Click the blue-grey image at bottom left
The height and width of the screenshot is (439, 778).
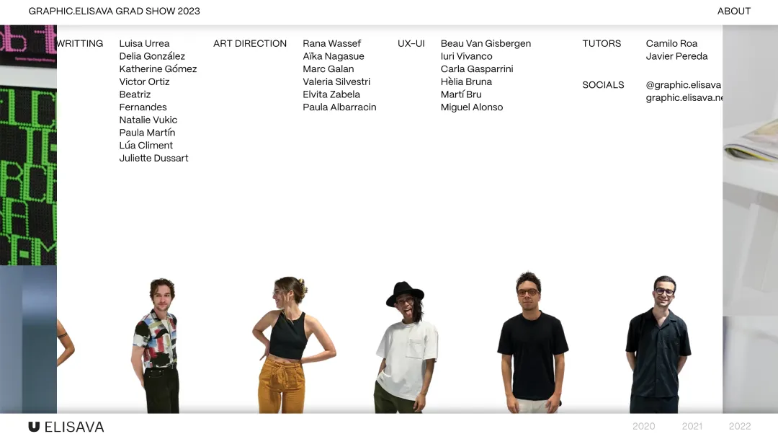pyautogui.click(x=28, y=339)
